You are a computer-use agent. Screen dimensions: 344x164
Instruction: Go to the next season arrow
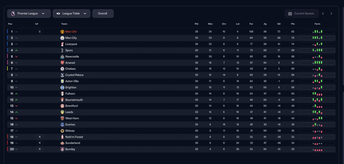pyautogui.click(x=331, y=14)
